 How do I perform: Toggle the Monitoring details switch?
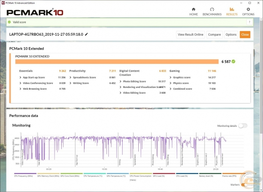click(243, 126)
